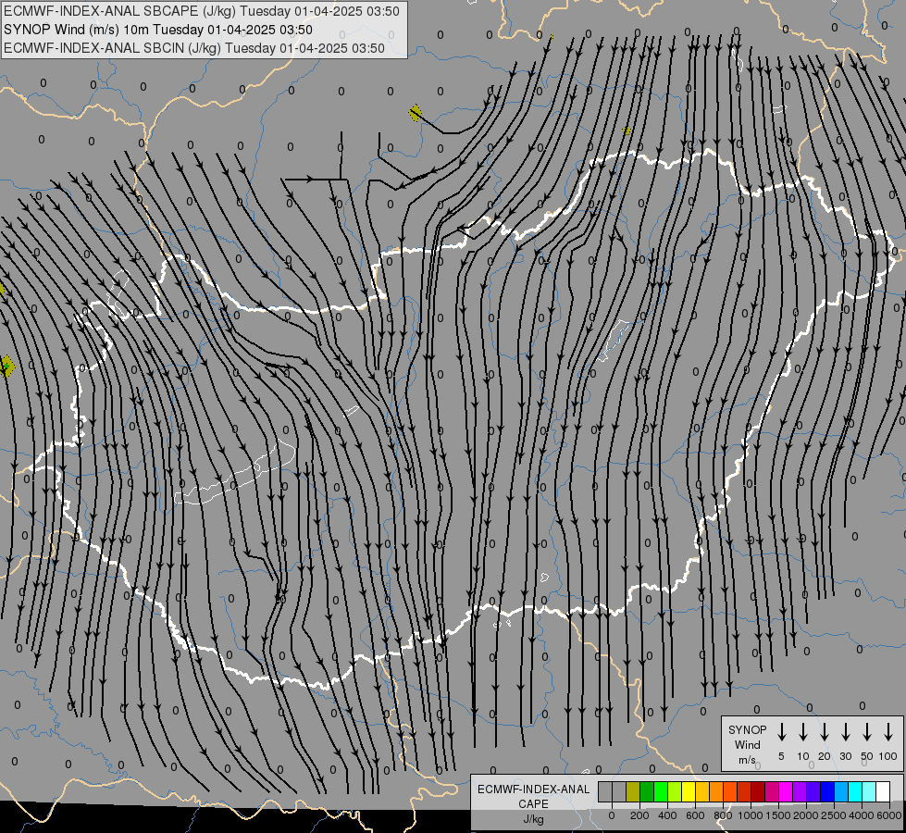
Task: Select the indigo swatch right of 2000 tick
Action: pyautogui.click(x=813, y=791)
